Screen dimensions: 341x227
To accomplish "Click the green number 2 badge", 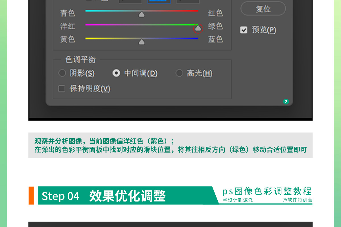I will (x=286, y=102).
